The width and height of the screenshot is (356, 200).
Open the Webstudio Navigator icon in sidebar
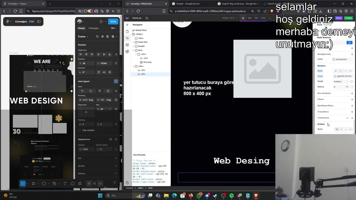coord(127,38)
